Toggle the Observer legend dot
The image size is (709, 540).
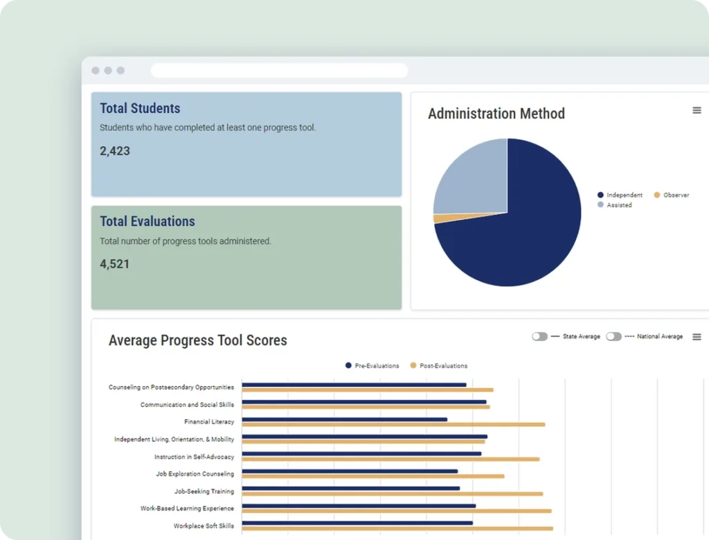tap(657, 195)
